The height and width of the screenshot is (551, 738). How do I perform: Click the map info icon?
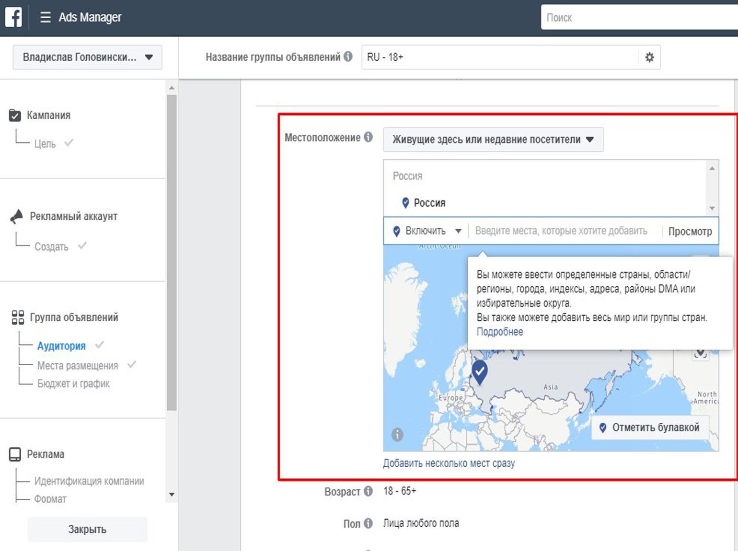click(397, 435)
